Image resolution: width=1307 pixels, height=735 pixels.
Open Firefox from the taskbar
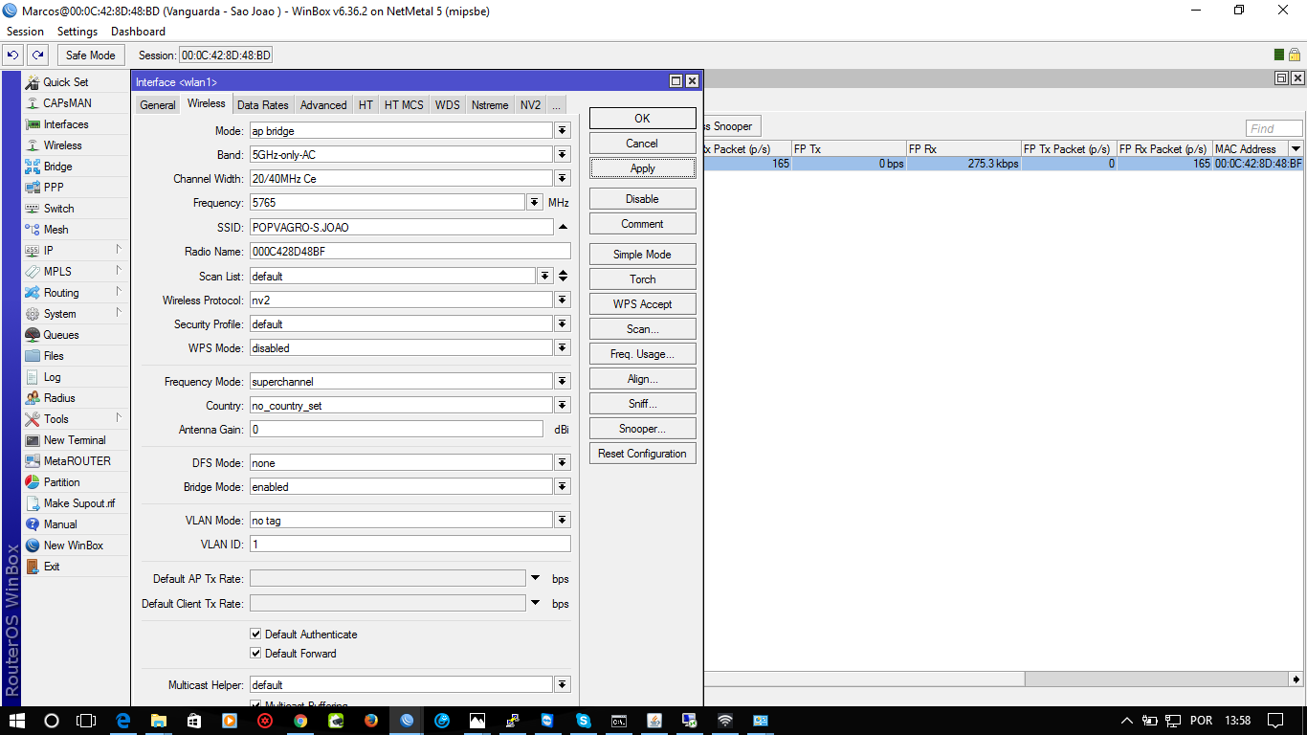tap(371, 721)
